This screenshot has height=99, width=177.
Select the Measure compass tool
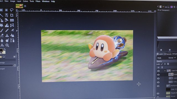2,45
